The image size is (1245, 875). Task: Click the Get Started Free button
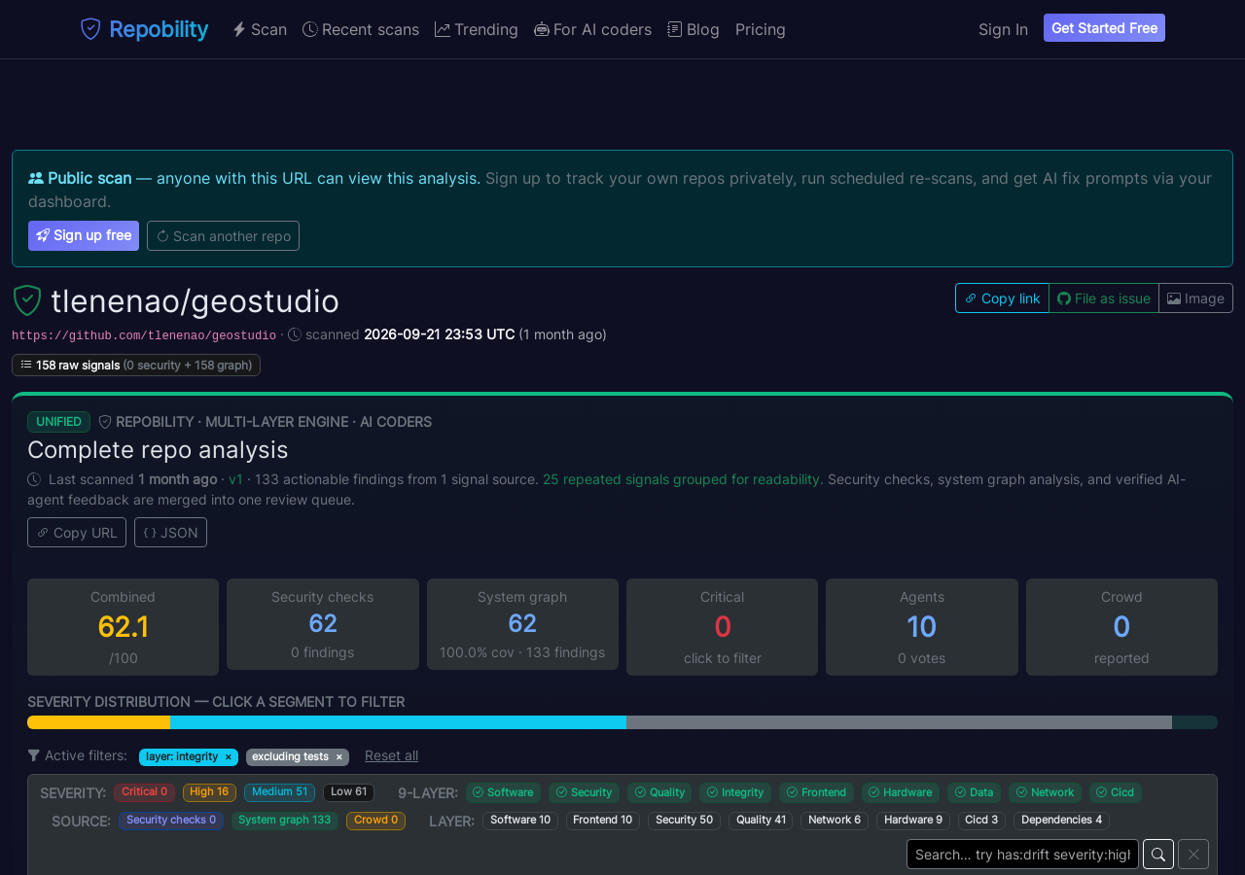pyautogui.click(x=1104, y=28)
